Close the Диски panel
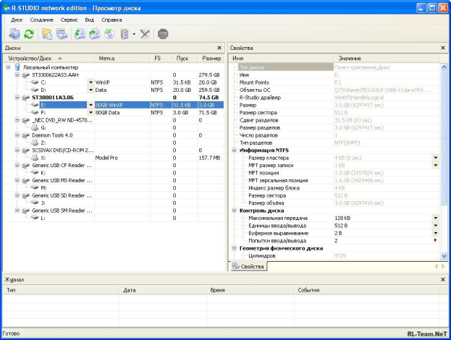451x340 pixels. 219,48
